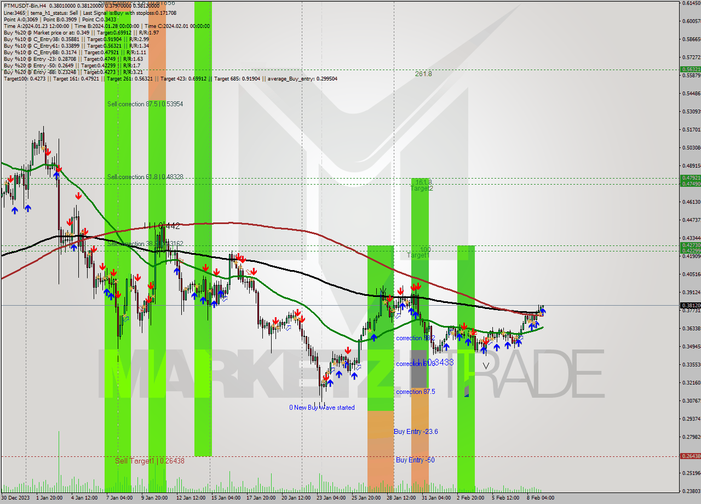Click the green 0.4792 price axis tag
The image size is (701, 504).
pyautogui.click(x=691, y=177)
